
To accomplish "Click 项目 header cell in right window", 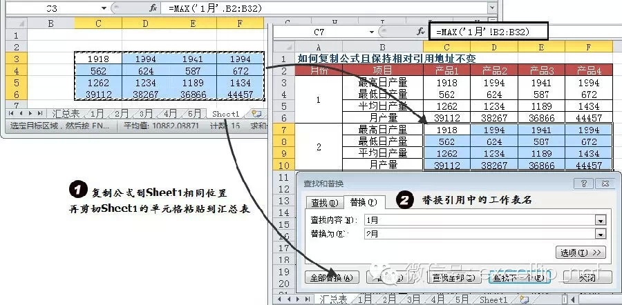I will (382, 70).
